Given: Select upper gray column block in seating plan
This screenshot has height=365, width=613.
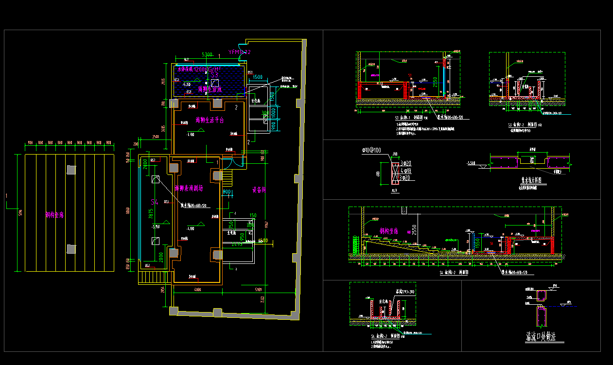Looking at the screenshot, I should click(71, 170).
